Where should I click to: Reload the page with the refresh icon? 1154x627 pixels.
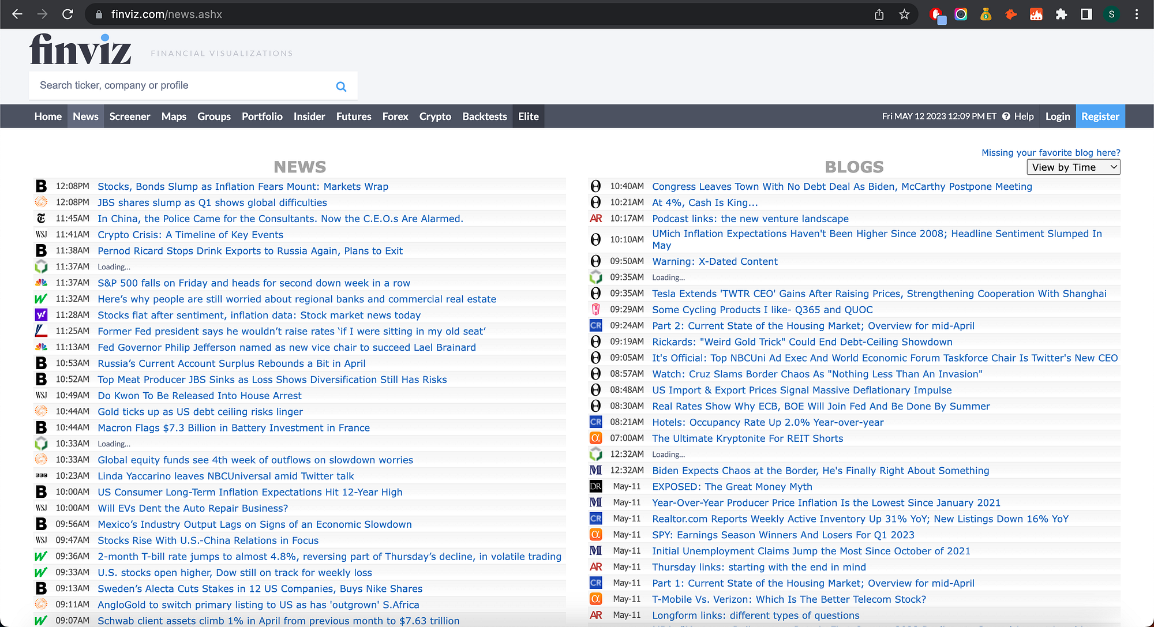(68, 14)
